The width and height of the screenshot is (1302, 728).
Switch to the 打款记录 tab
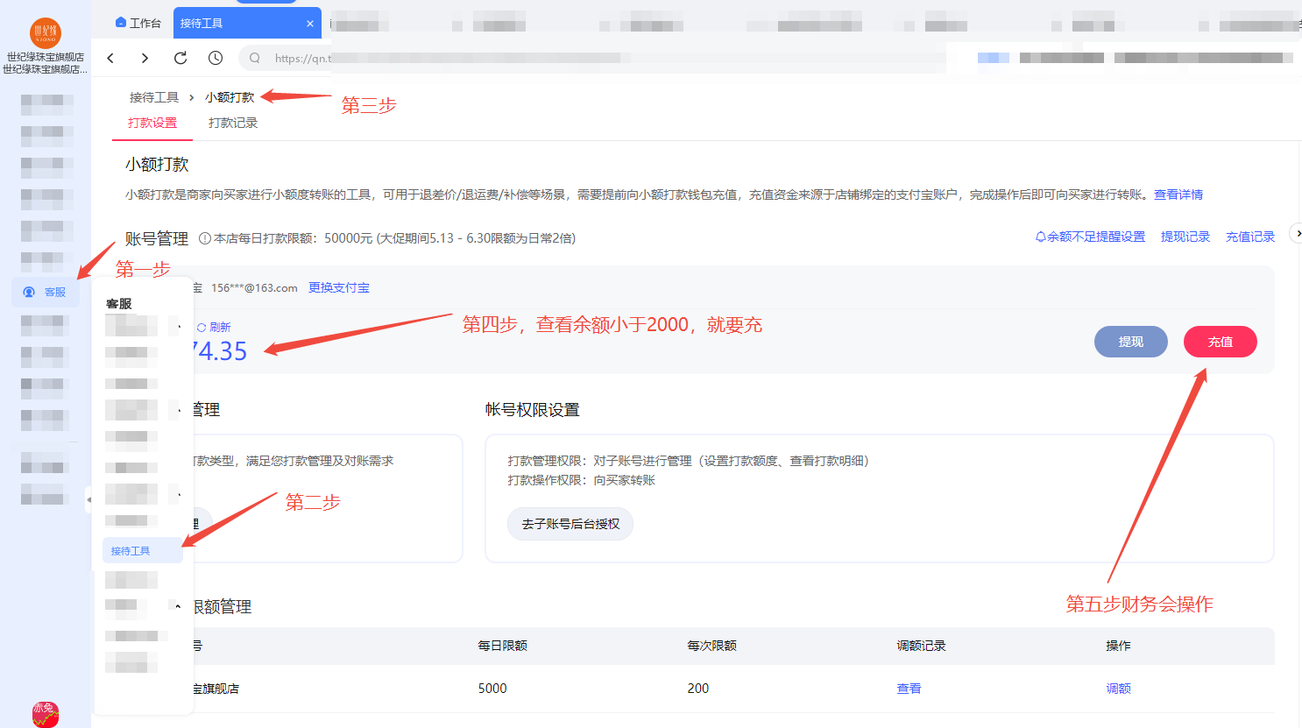[x=233, y=123]
